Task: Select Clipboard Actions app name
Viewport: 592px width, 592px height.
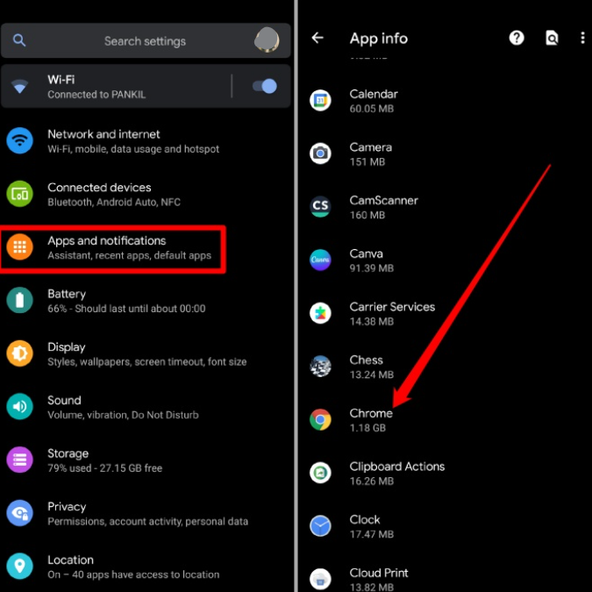Action: click(x=397, y=467)
